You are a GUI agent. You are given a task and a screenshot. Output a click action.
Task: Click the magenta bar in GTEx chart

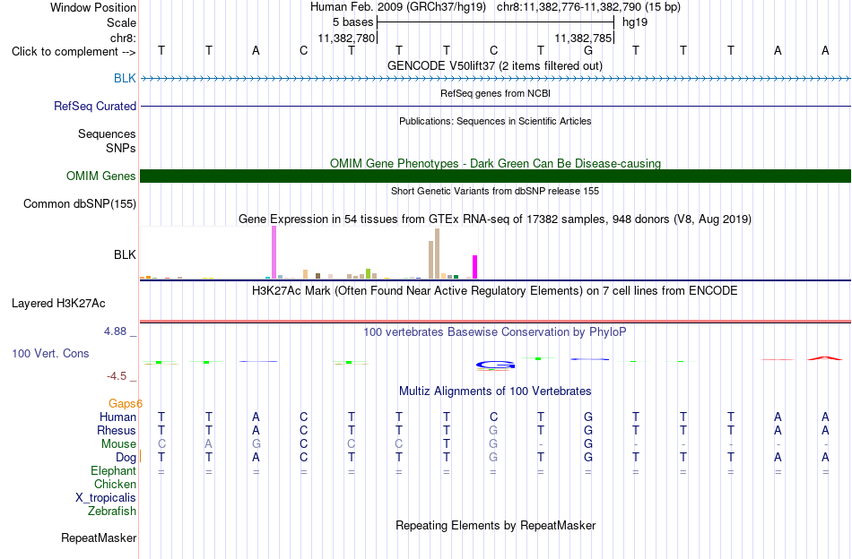[475, 267]
